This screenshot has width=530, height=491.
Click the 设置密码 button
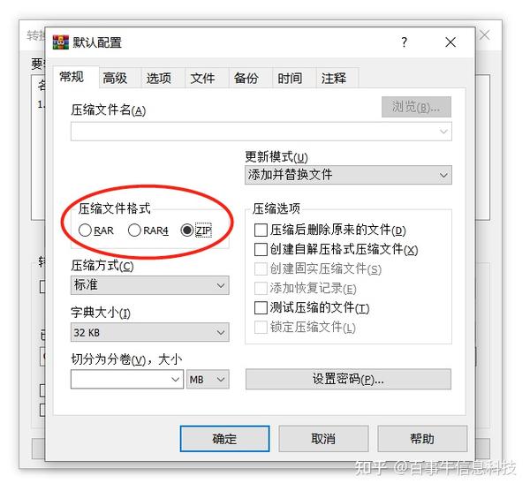(x=348, y=379)
